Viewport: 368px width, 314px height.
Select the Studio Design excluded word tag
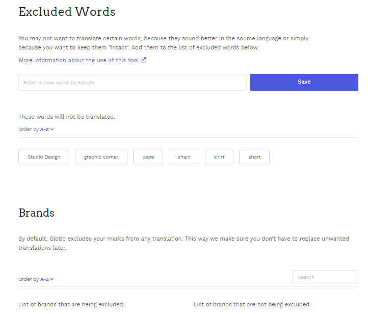pyautogui.click(x=44, y=157)
